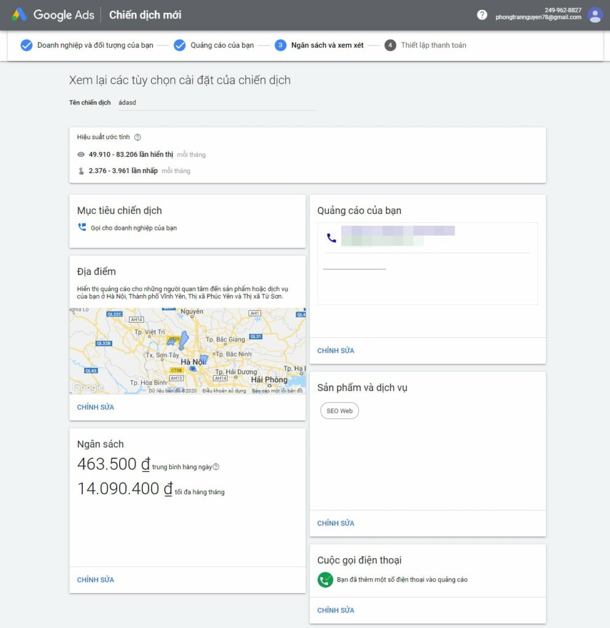Click the campaign name input field
Screen dimensions: 610x628
[217, 103]
